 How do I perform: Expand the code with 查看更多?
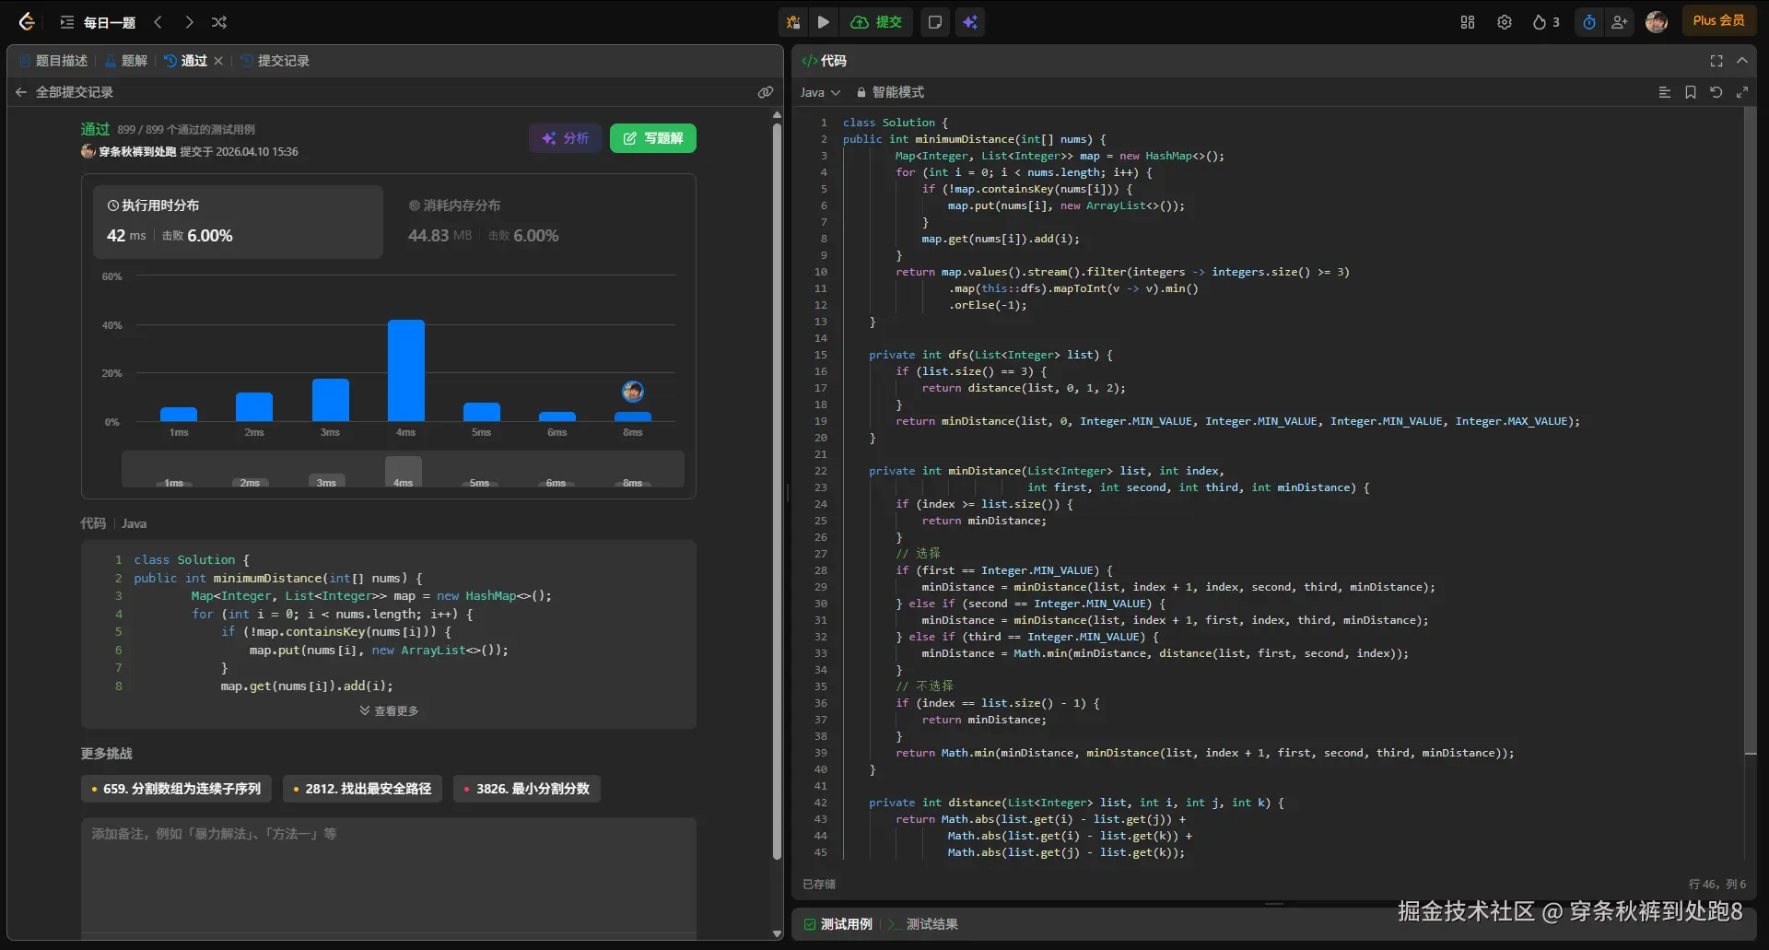click(389, 710)
